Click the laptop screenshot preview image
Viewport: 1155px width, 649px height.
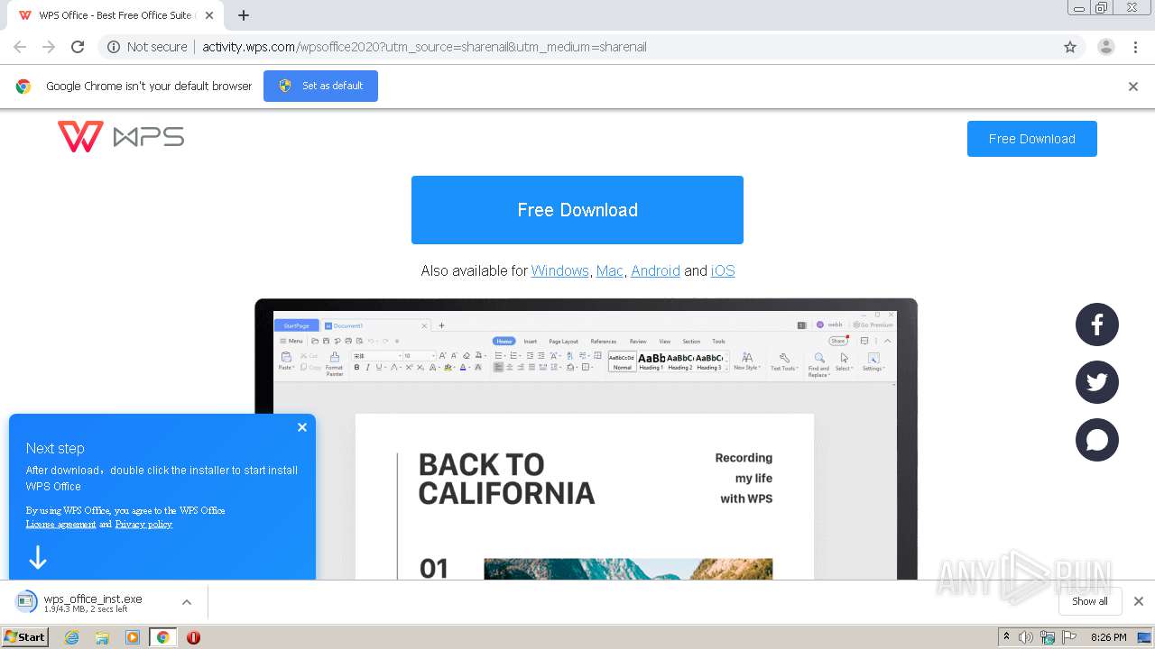[586, 439]
